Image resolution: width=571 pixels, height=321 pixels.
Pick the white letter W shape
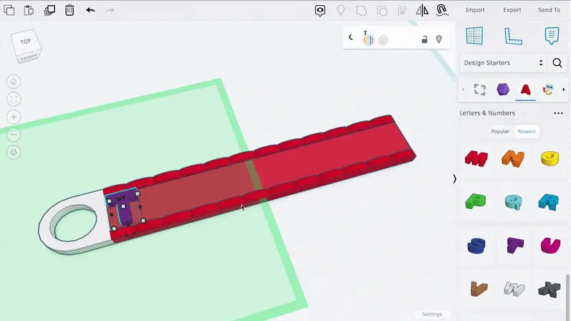coord(514,289)
